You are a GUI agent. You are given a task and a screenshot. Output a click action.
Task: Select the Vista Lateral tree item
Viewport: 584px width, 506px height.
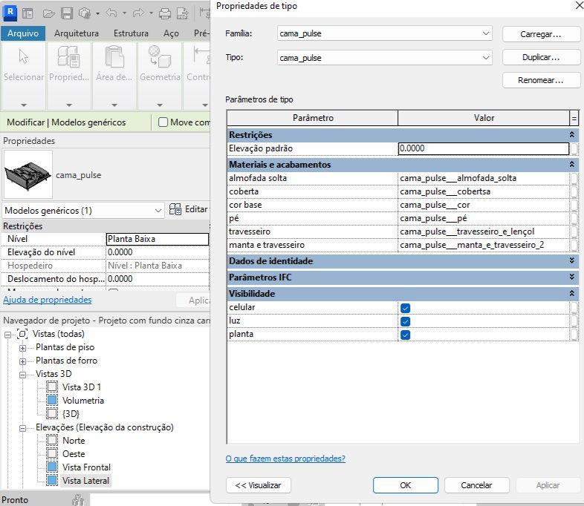pos(85,480)
